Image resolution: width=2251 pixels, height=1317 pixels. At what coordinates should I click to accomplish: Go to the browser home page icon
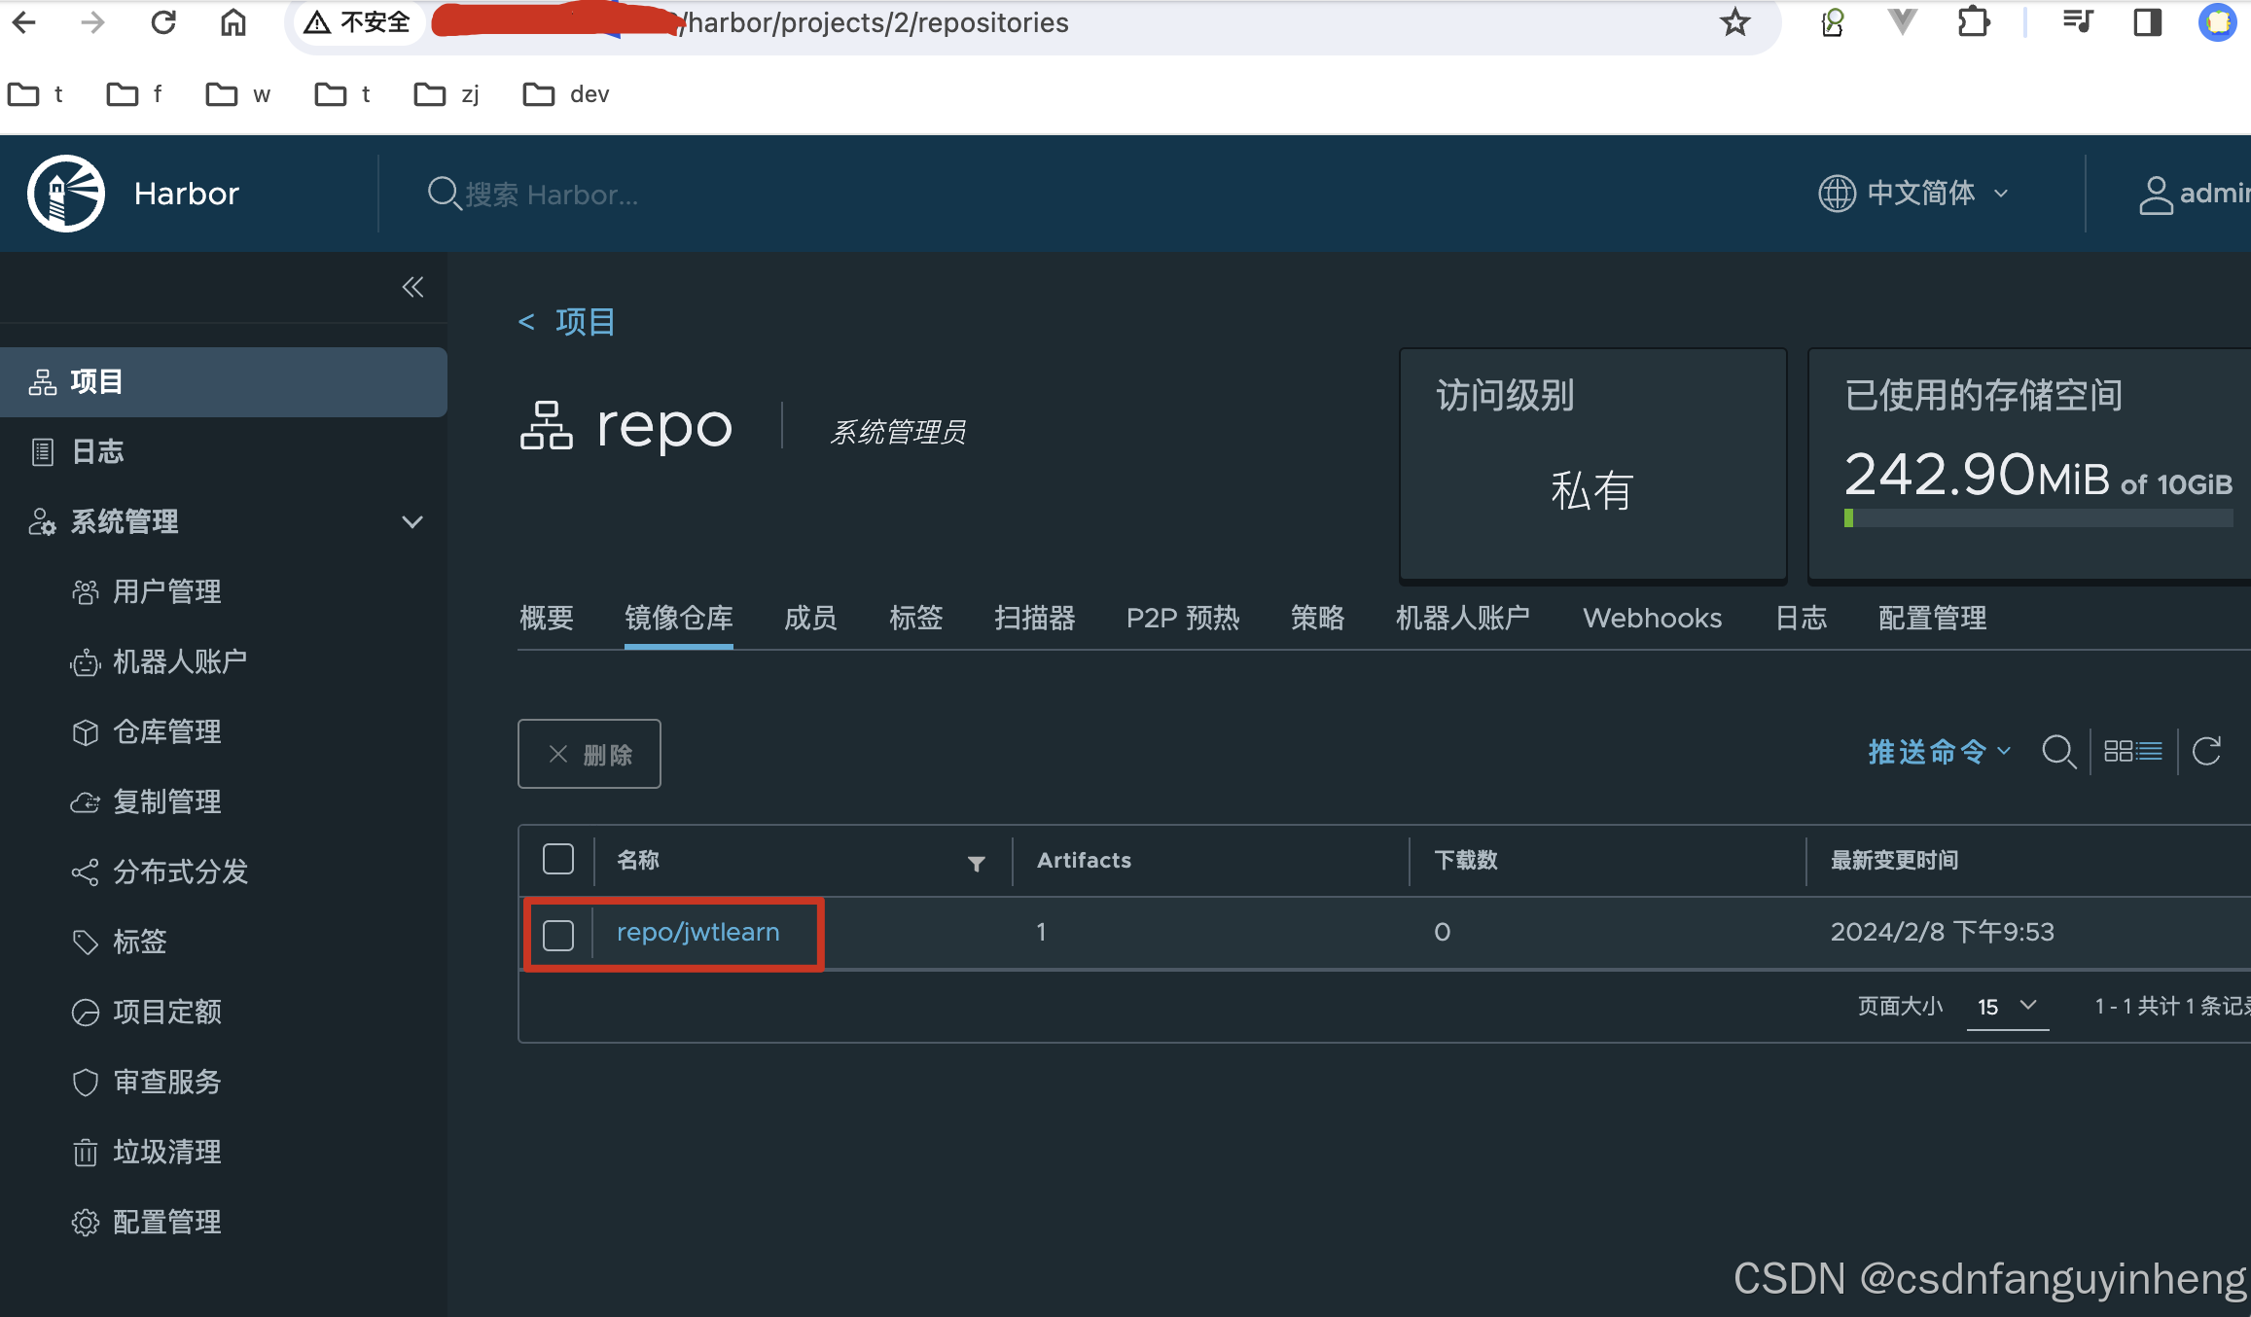233,22
